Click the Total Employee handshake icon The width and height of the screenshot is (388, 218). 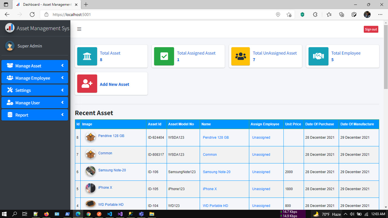click(318, 56)
